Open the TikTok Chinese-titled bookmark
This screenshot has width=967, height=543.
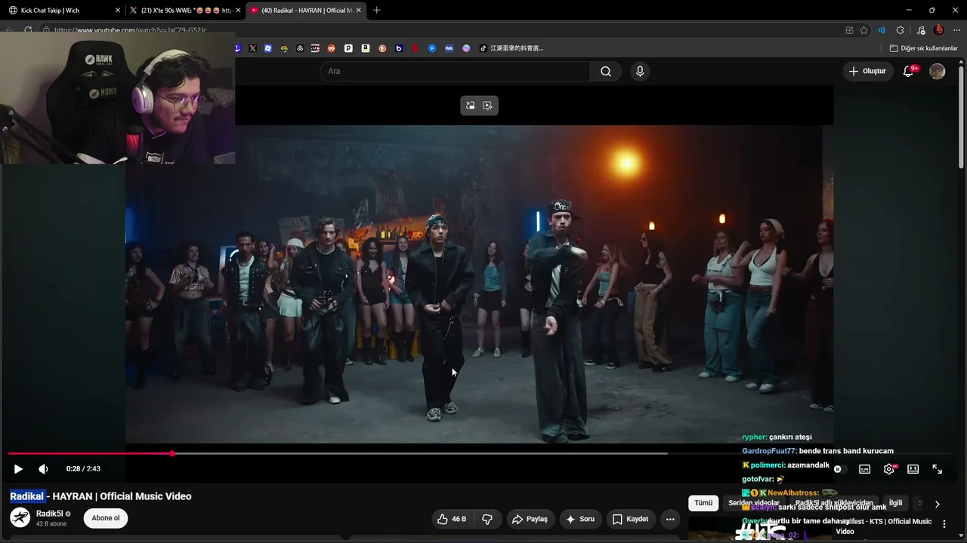(511, 48)
